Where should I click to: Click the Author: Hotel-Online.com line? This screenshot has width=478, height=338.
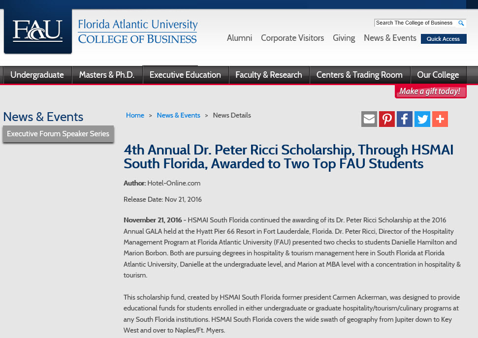point(162,183)
